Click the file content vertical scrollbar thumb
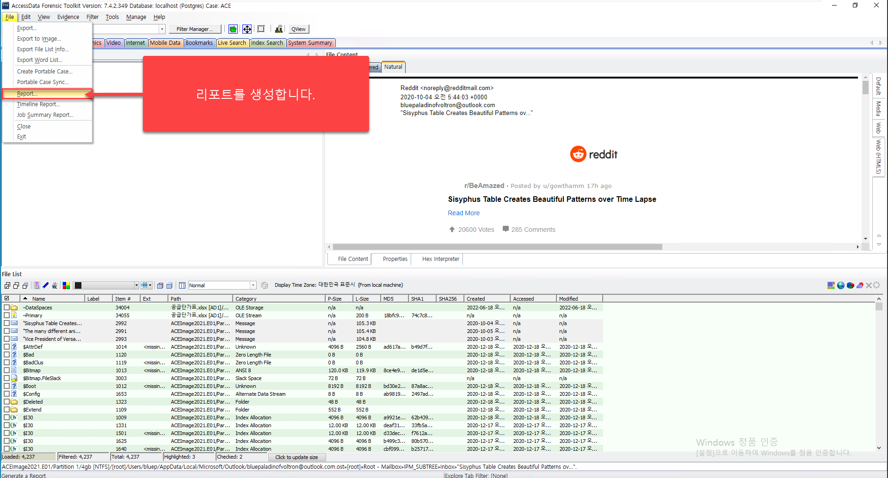This screenshot has width=888, height=478. (x=865, y=88)
